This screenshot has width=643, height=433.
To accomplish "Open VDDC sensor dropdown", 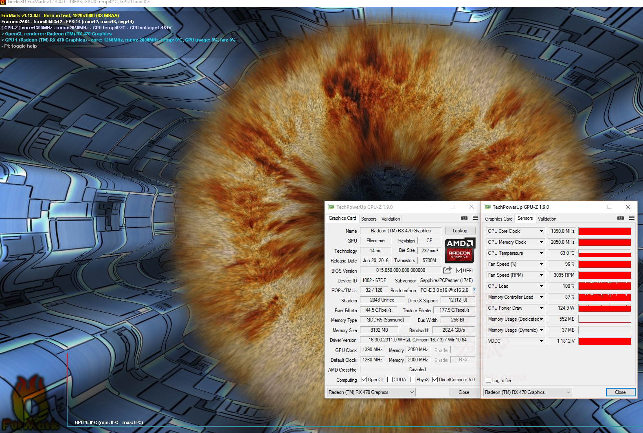I will click(x=541, y=341).
